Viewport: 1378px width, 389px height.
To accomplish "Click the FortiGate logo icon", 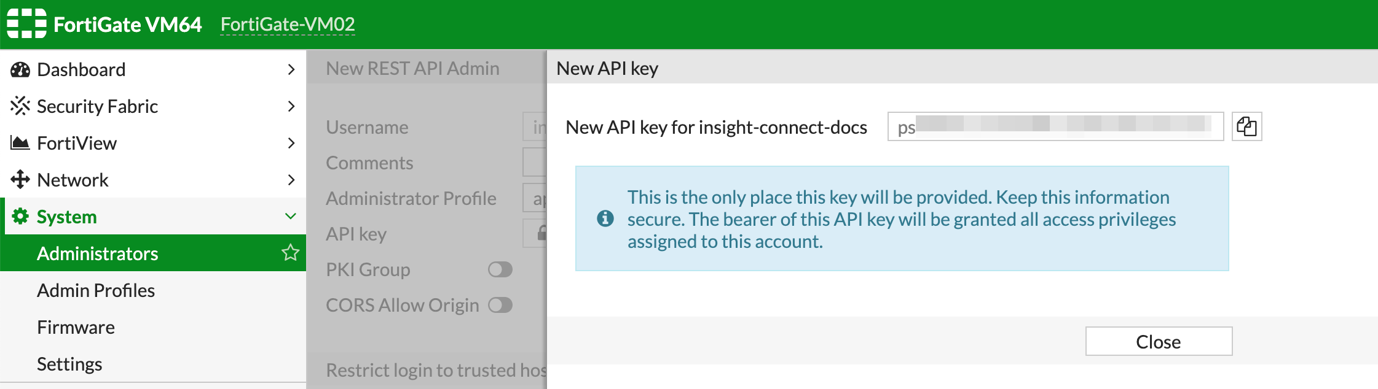I will pyautogui.click(x=26, y=24).
